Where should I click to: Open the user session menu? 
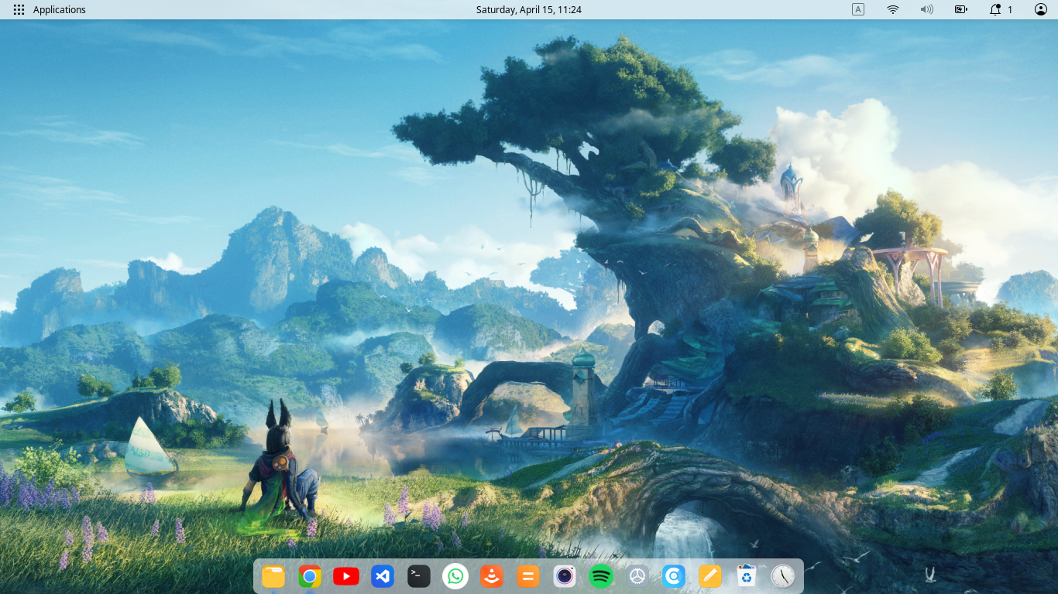[1039, 9]
